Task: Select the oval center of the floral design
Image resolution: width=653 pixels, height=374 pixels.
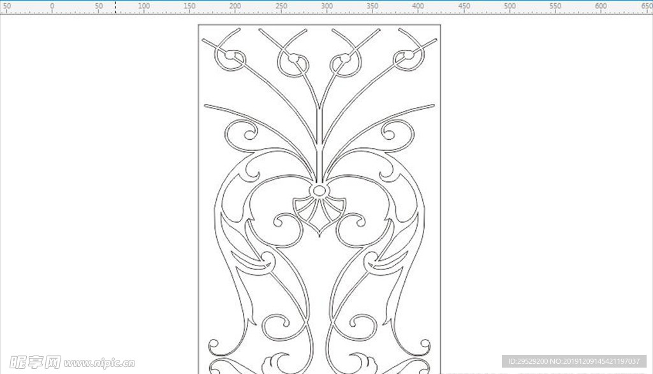Action: [319, 191]
